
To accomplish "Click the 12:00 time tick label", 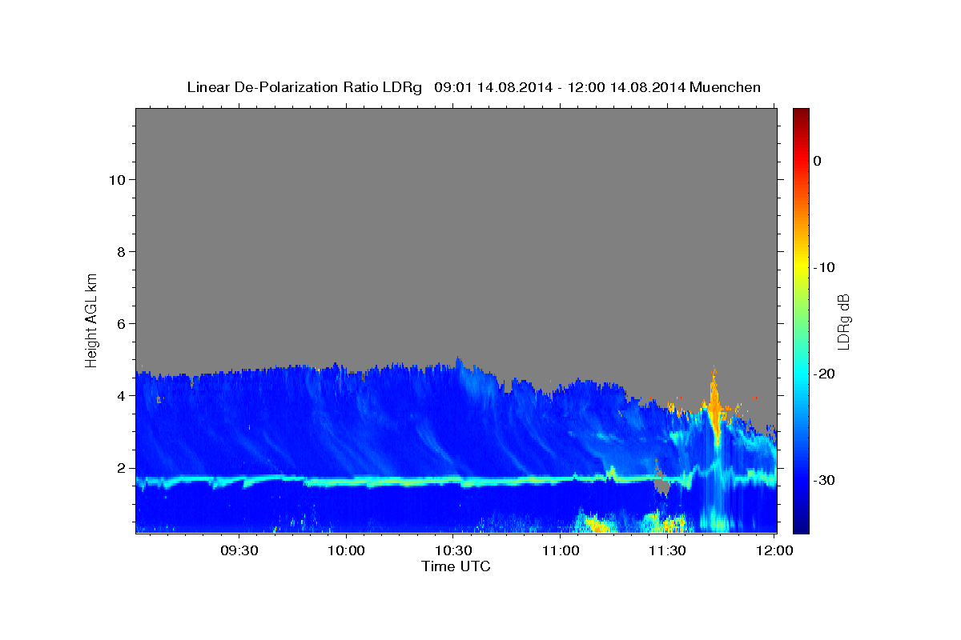I will coord(774,551).
